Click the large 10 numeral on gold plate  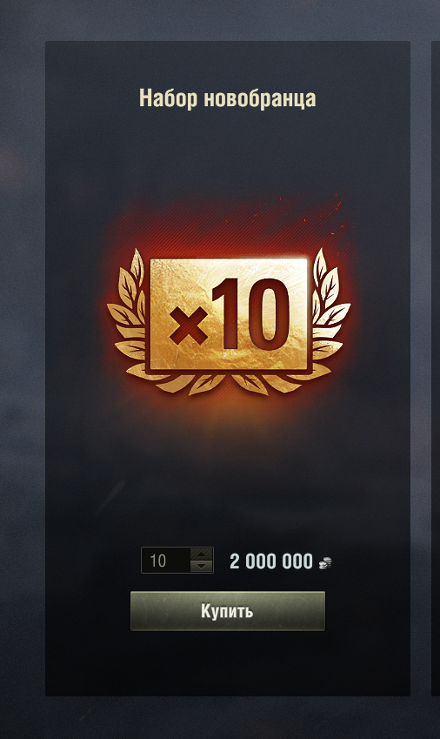(250, 314)
